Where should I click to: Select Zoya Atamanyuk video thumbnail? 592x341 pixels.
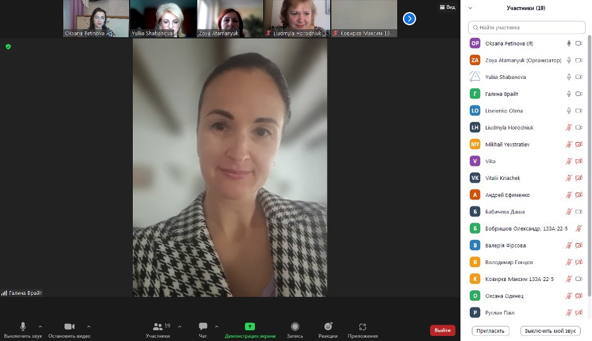230,18
